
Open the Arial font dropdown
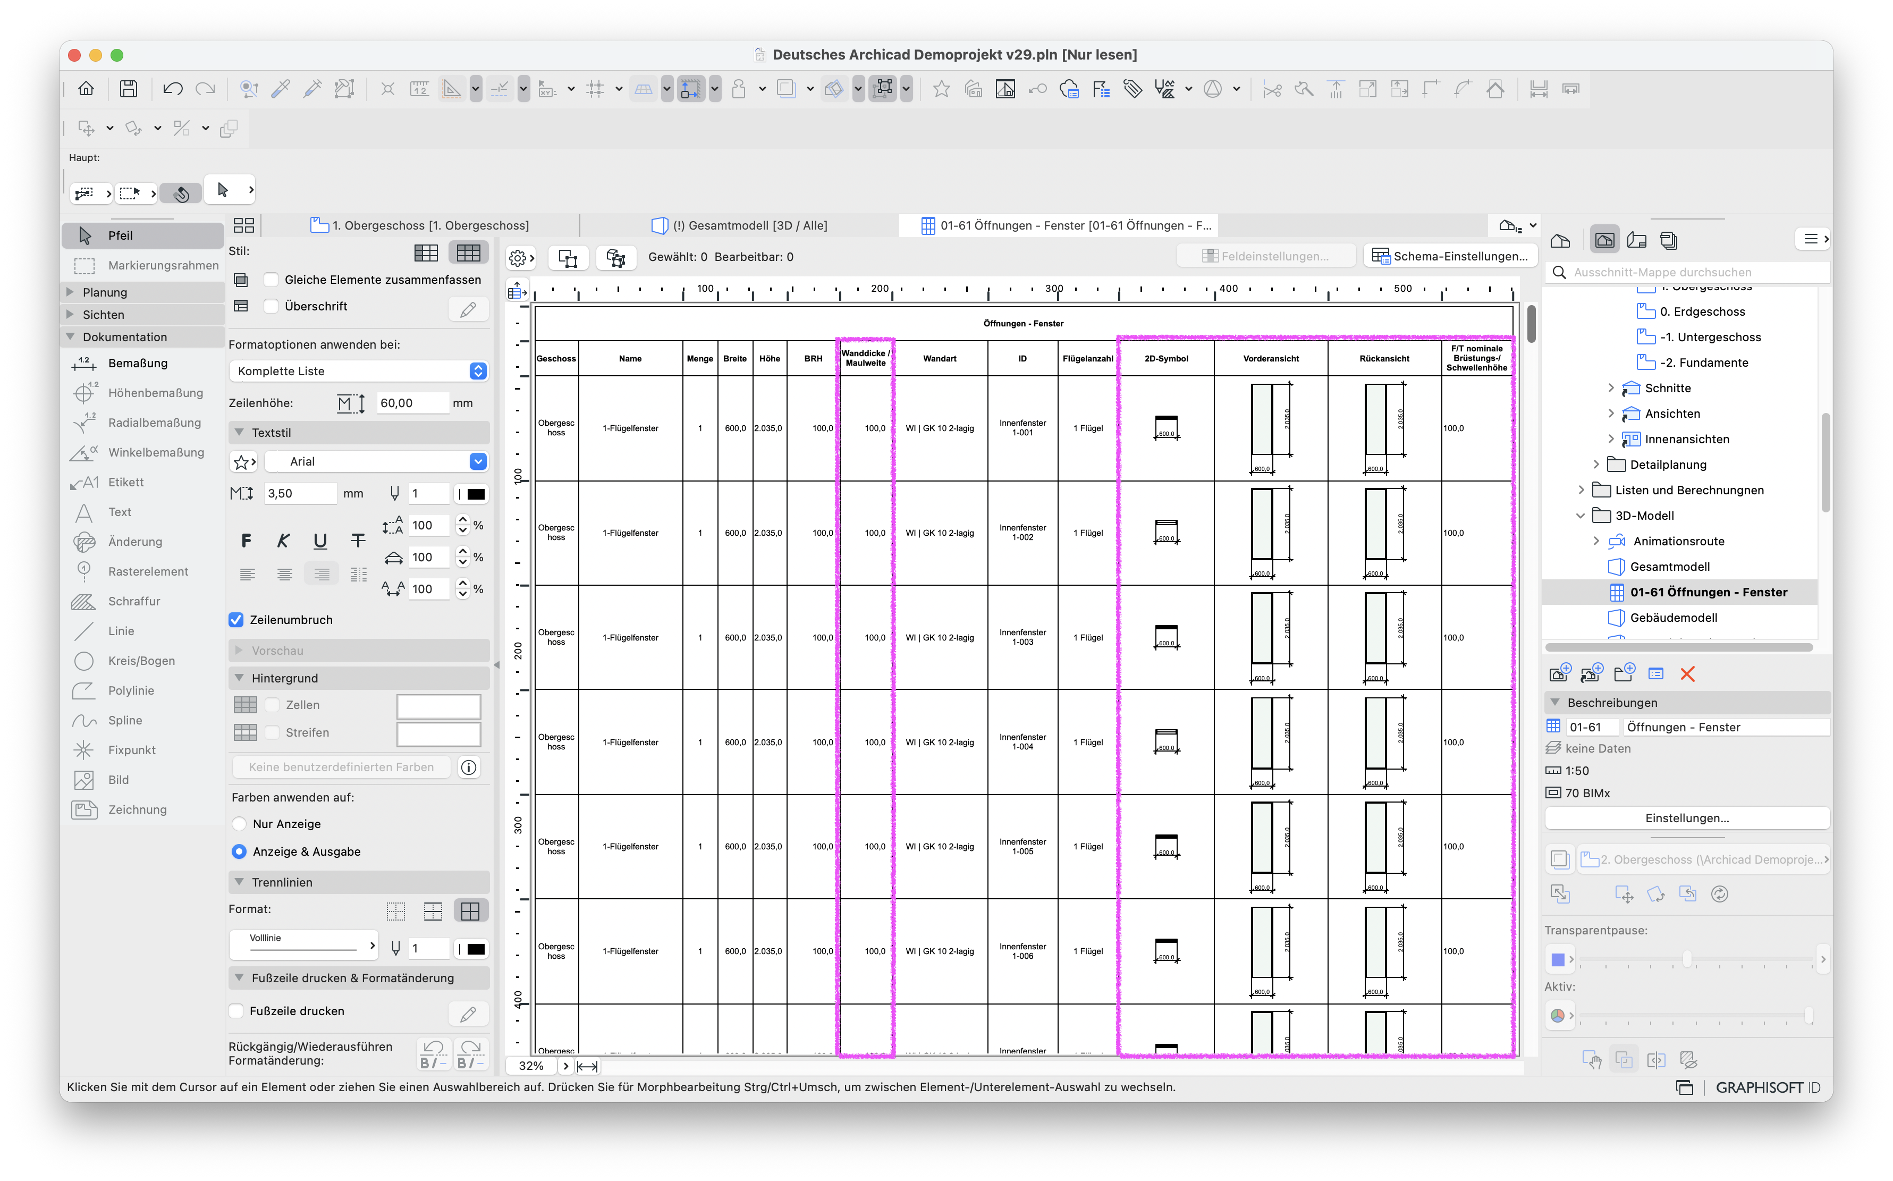(376, 462)
